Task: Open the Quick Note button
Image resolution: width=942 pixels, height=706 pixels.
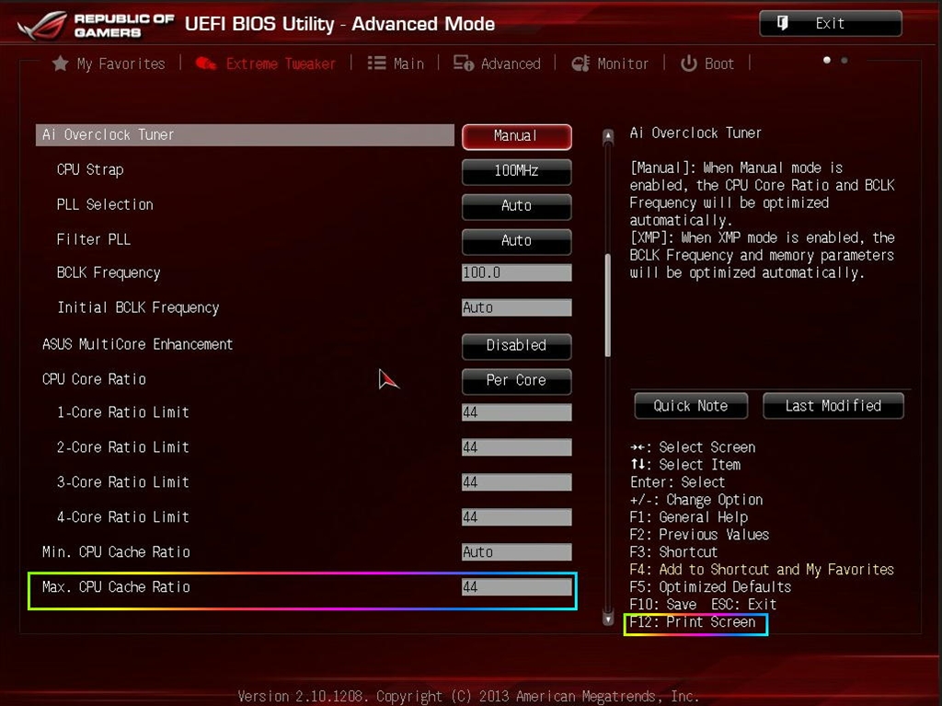Action: (x=691, y=406)
